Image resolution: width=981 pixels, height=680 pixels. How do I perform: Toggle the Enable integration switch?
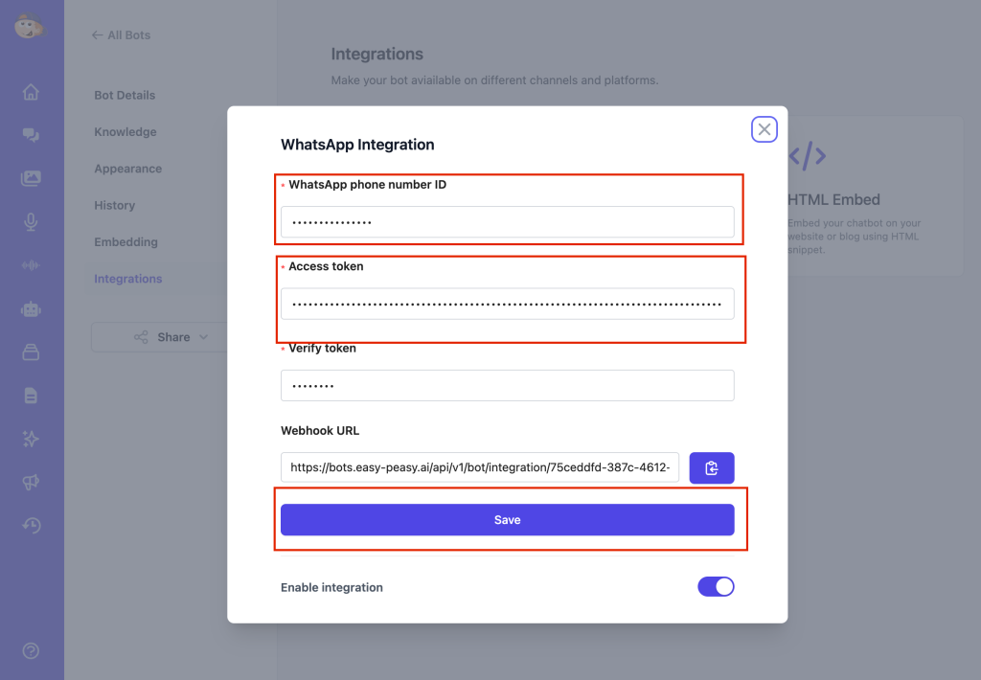pos(716,587)
